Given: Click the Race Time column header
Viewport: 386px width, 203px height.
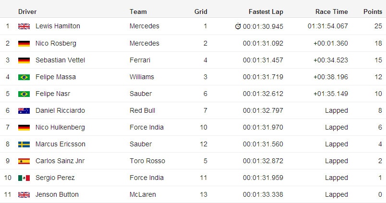Looking at the screenshot, I should (x=331, y=12).
